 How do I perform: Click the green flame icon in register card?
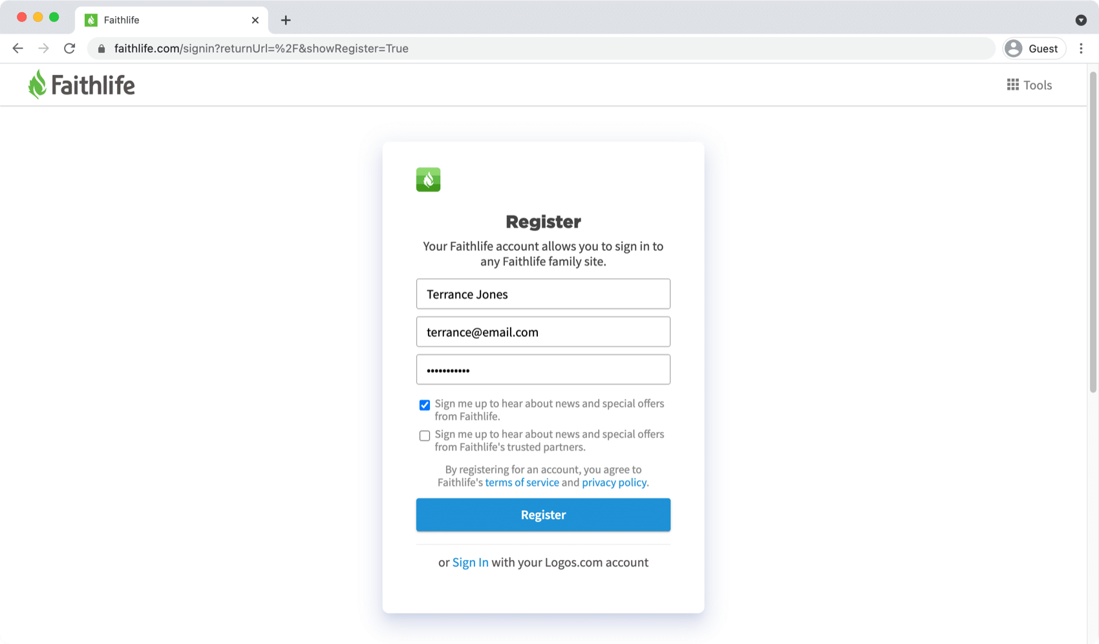coord(428,180)
